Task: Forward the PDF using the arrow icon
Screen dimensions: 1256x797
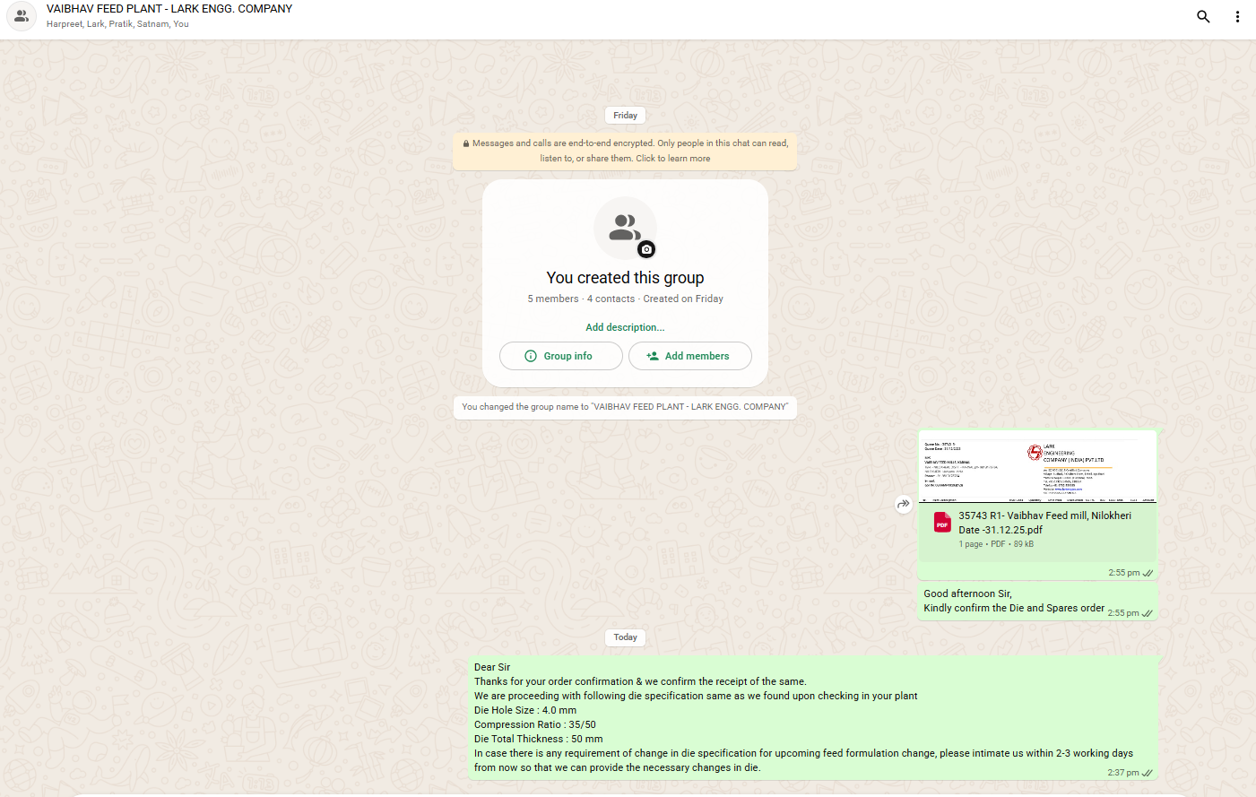Action: coord(904,504)
